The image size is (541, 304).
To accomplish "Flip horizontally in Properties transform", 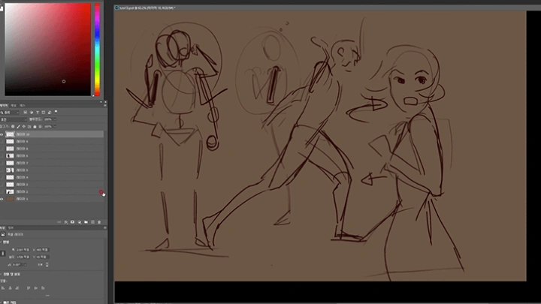I will [x=40, y=265].
